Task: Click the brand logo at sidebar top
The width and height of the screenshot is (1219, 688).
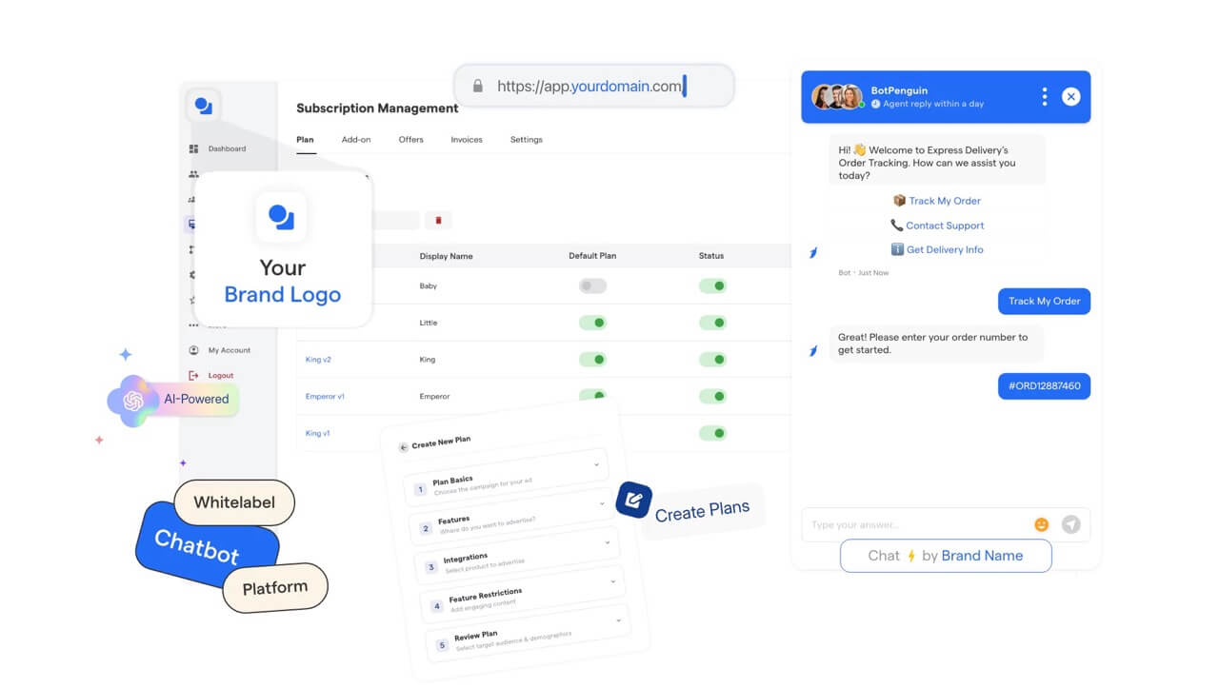Action: click(202, 106)
